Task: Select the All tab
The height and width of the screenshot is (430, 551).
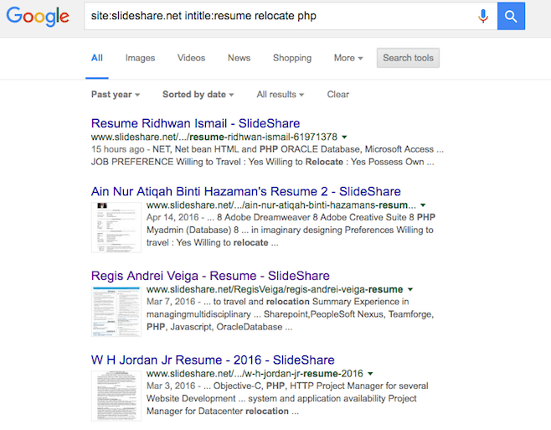Action: pos(97,58)
